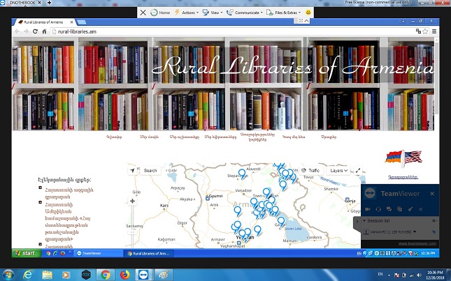451x281 pixels.
Task: Click Rural Libraries of Arm... in remote taskbar
Action: coord(149,253)
